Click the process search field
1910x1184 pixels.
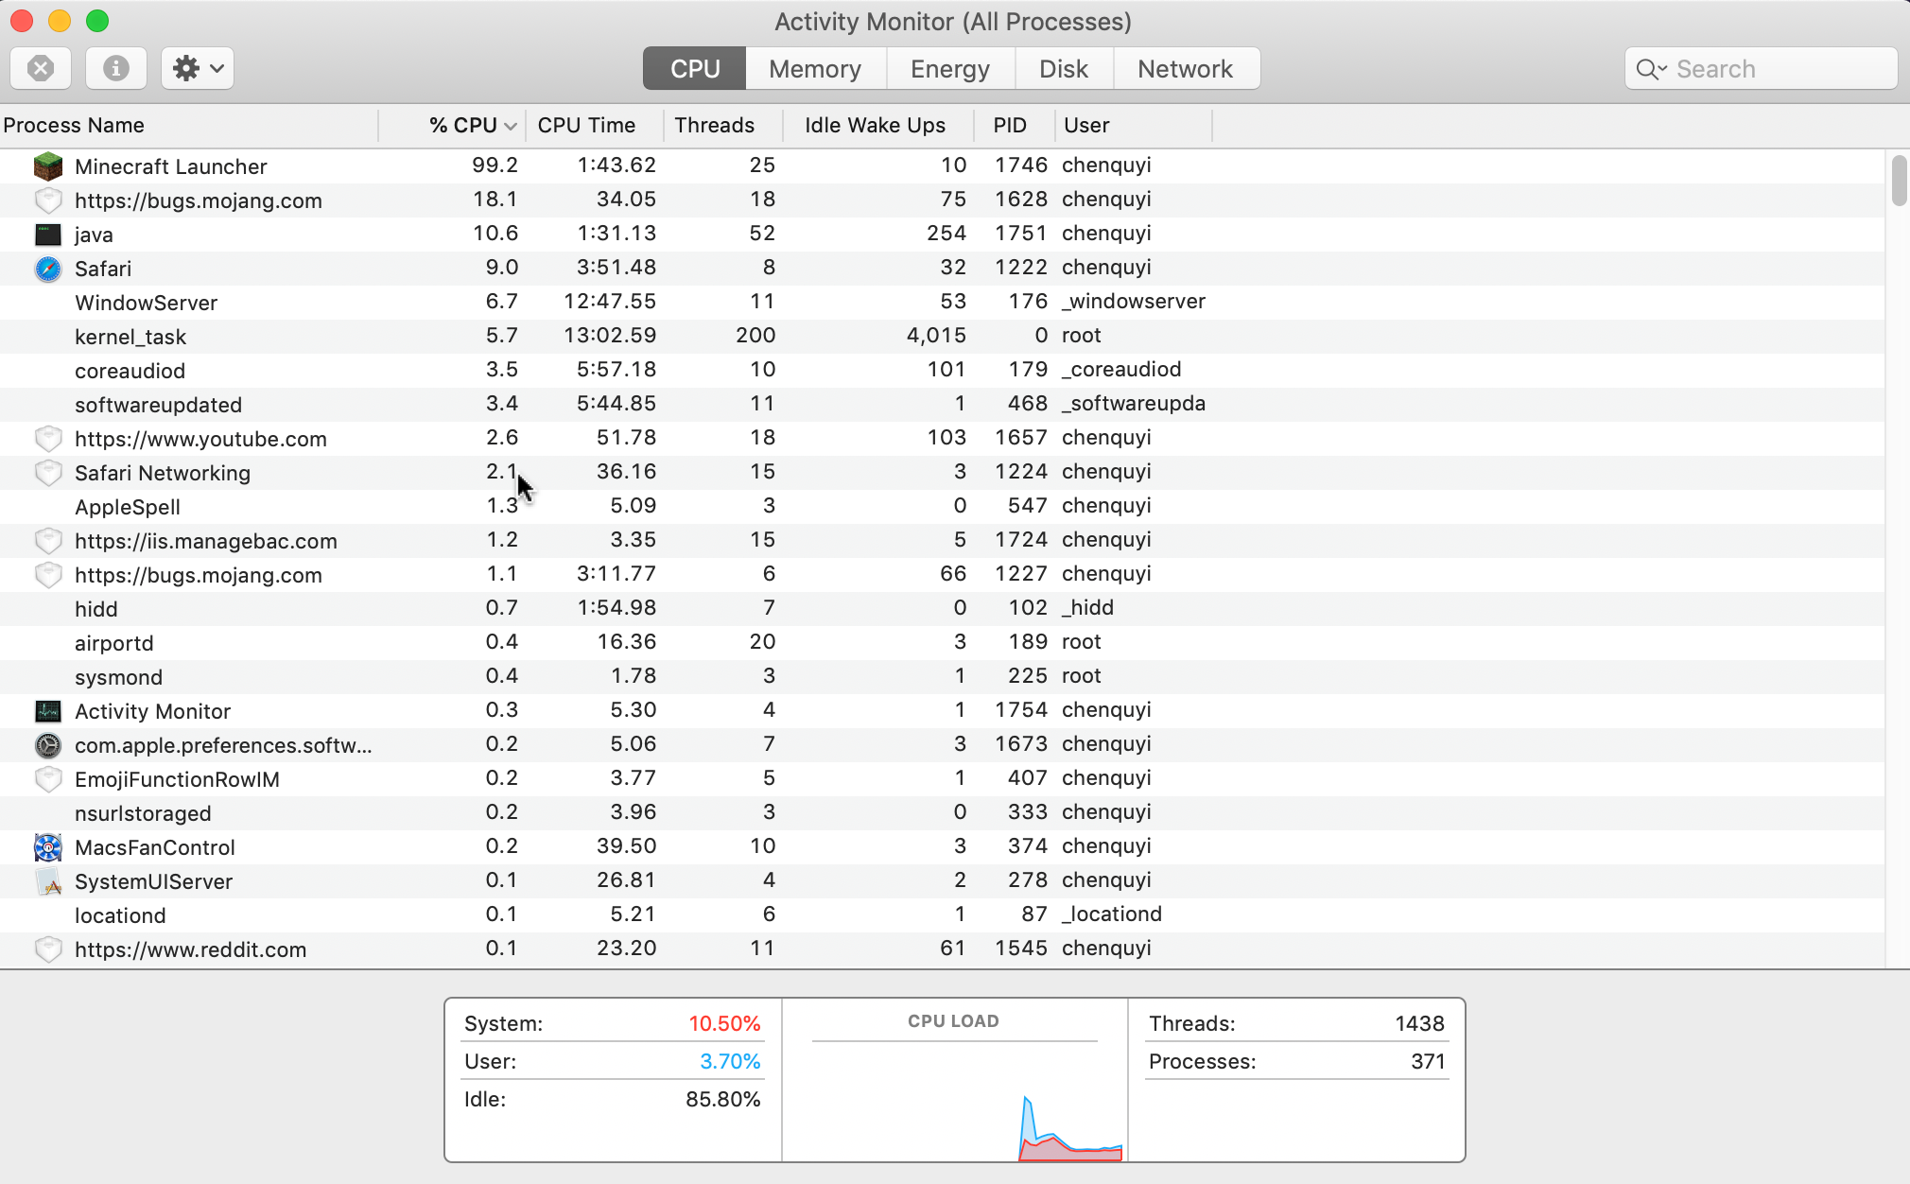(1778, 69)
